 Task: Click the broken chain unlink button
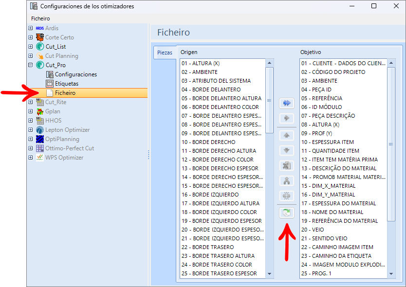(287, 196)
